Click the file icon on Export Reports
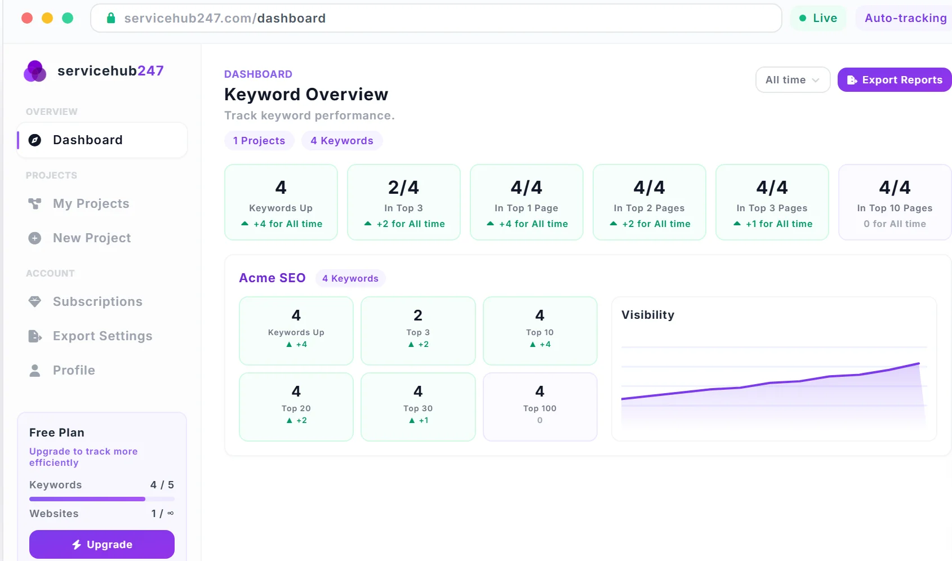 coord(852,80)
